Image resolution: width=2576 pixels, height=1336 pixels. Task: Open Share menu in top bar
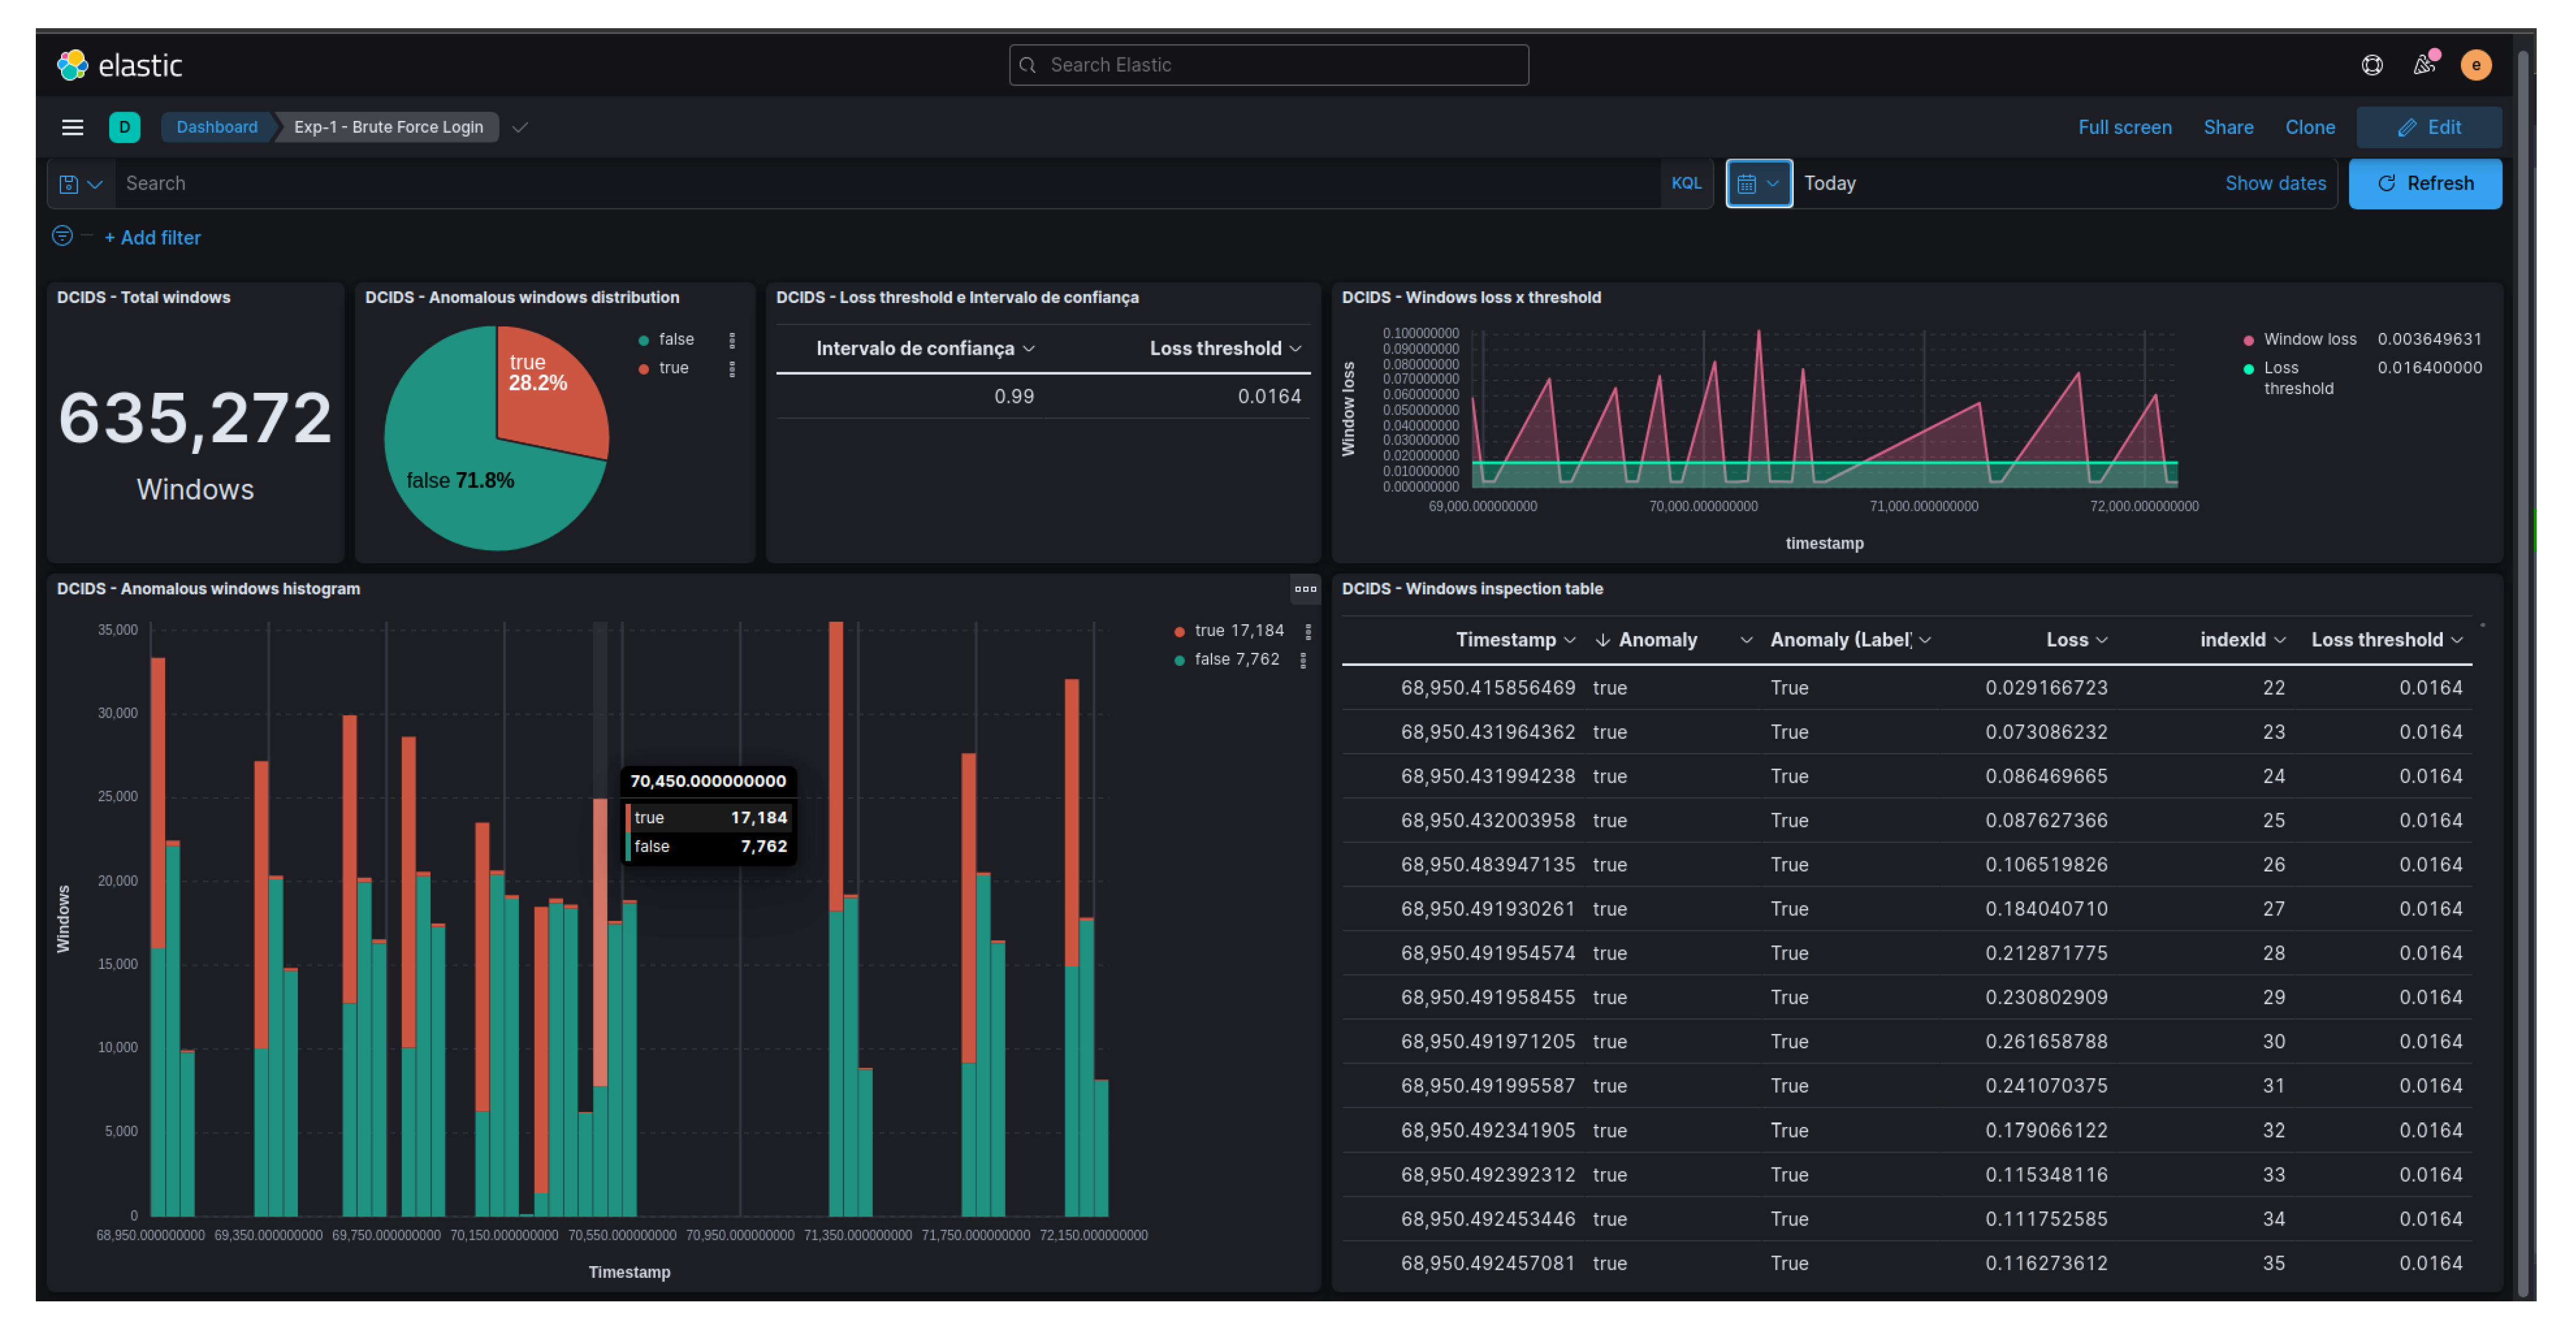point(2227,127)
